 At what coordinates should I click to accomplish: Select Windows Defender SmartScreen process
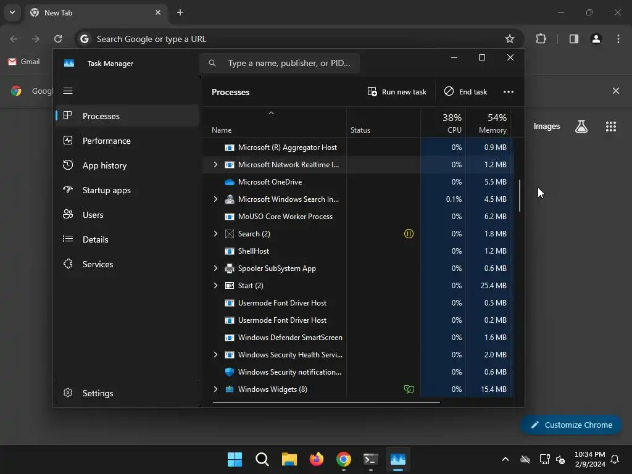(357, 338)
